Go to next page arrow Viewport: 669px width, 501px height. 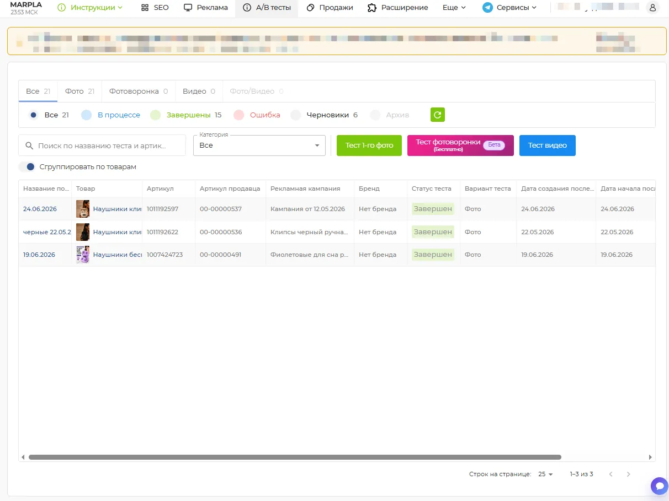click(628, 474)
